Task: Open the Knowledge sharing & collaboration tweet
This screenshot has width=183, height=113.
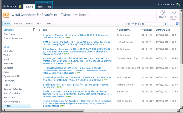Action: tap(77, 61)
